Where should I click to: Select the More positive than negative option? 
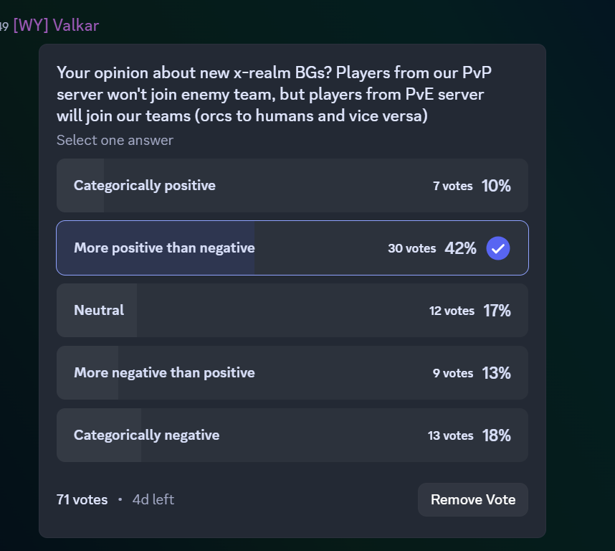292,248
